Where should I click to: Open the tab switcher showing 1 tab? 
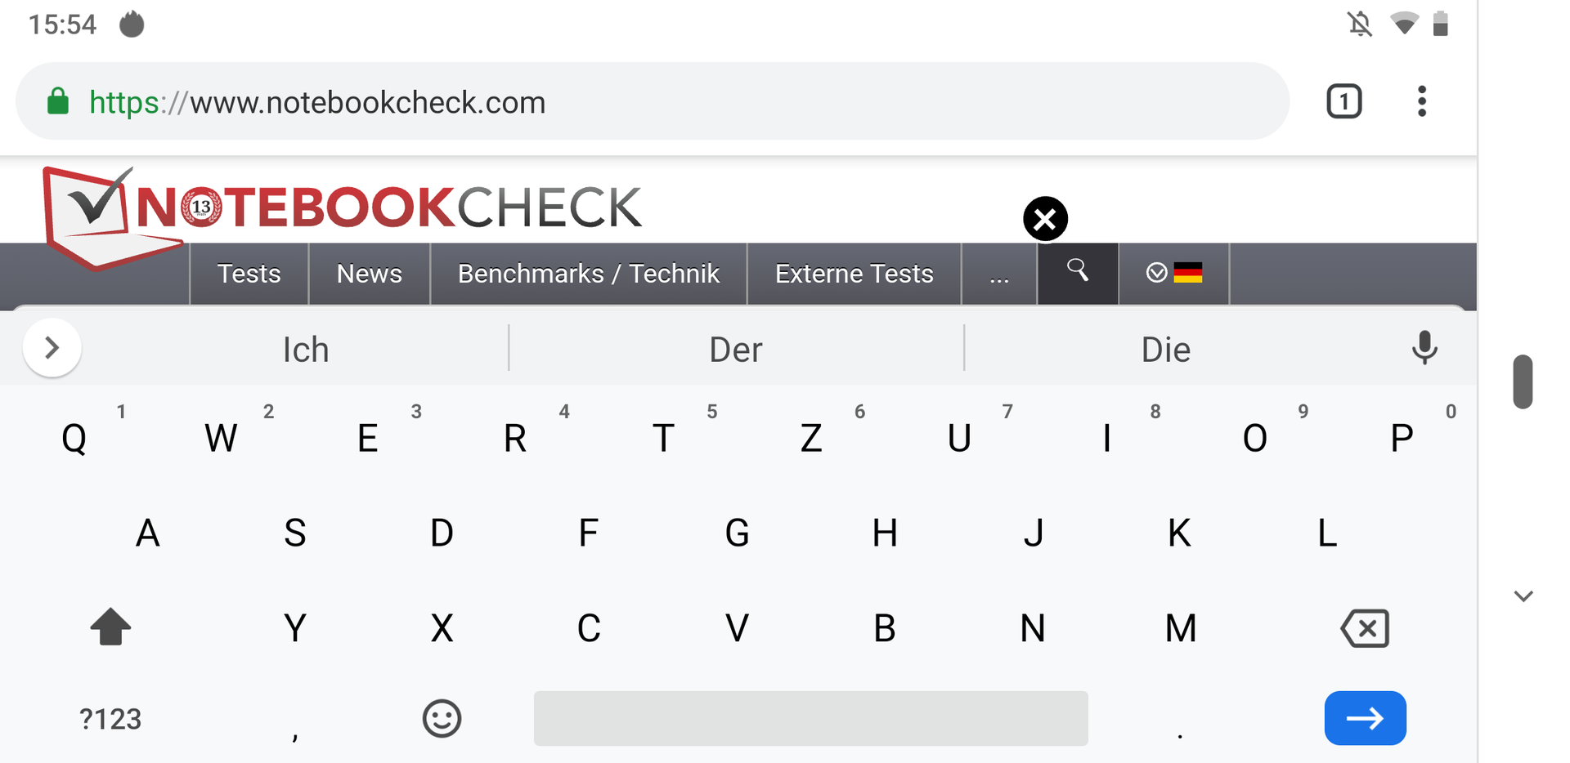(x=1343, y=101)
